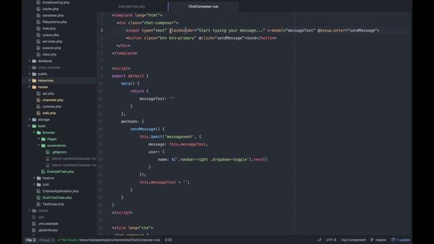Screen dimensions: 434x244
Task: Click the ExampleTest.php file icon in tree
Action: (x=43, y=171)
